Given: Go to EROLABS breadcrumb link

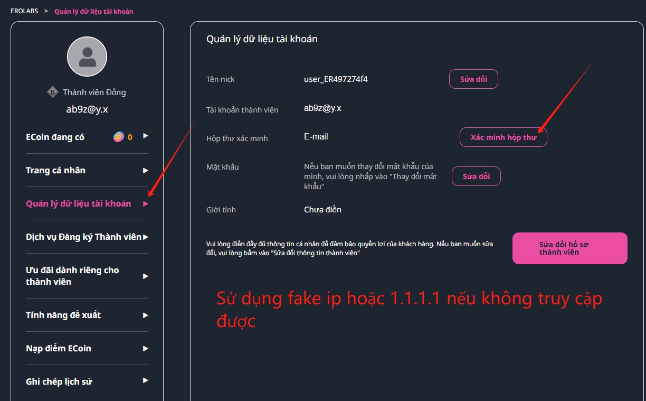Looking at the screenshot, I should pos(24,11).
